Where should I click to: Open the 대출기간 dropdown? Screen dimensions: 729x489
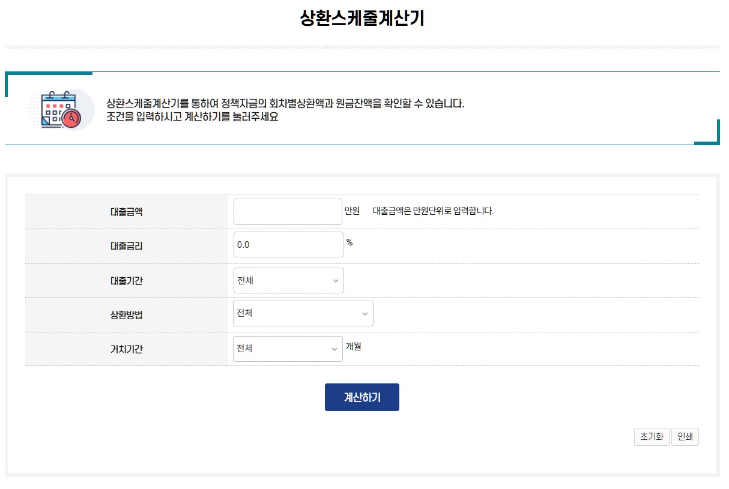[288, 280]
